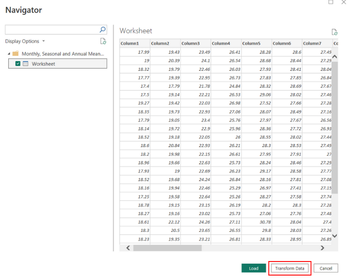Select the Column4 header

(226, 43)
